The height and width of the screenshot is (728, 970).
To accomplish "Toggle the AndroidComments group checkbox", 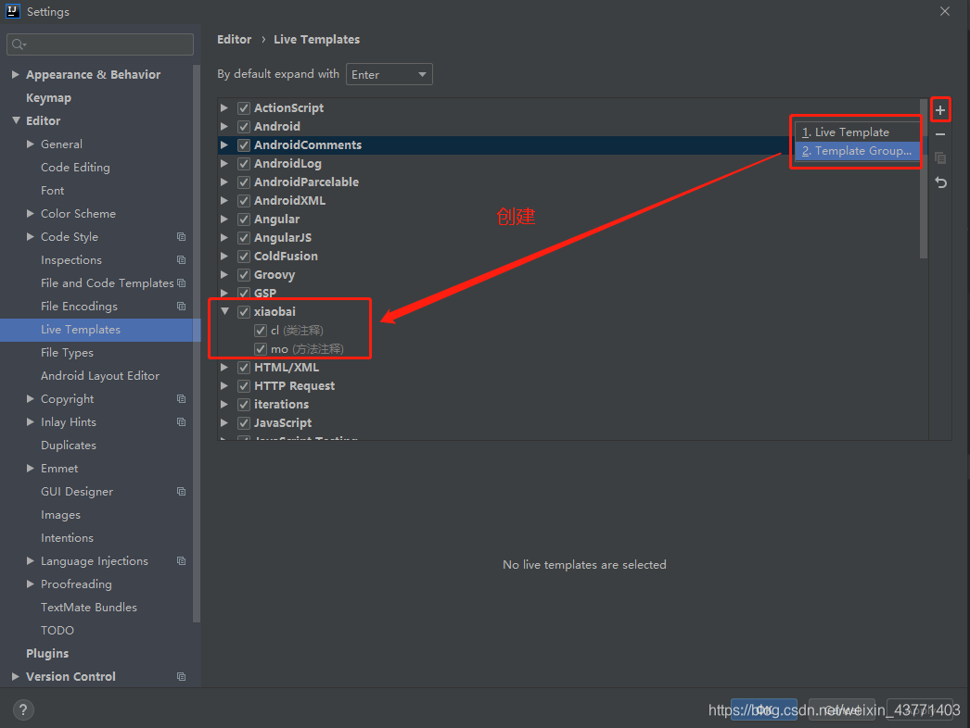I will click(x=244, y=145).
